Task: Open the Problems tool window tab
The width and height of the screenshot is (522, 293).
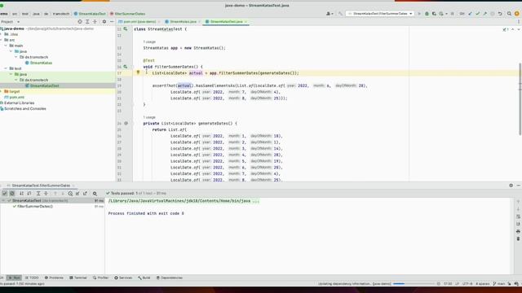Action: 54,278
